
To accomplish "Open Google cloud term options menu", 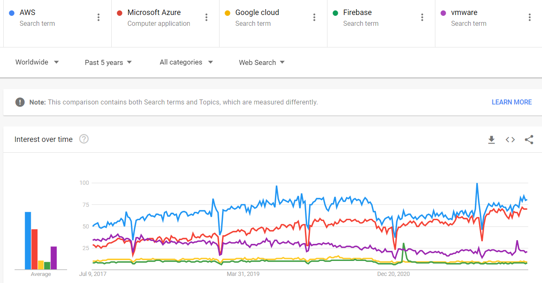I will (x=314, y=17).
